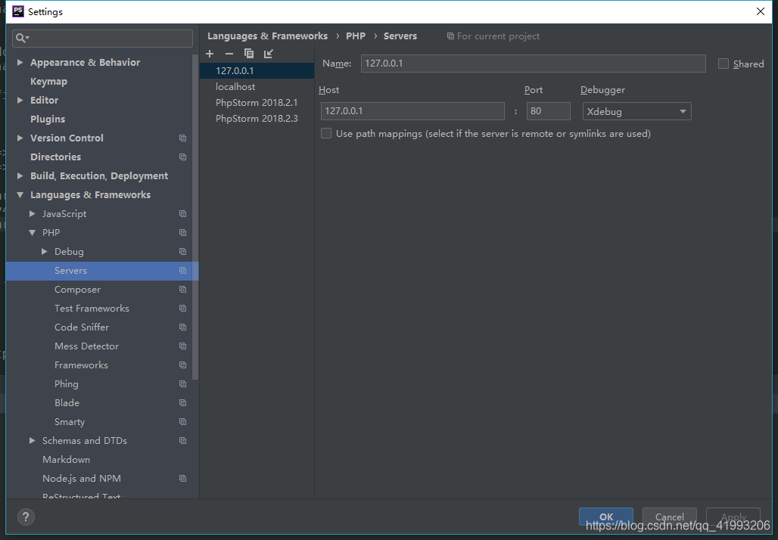Select Test Frameworks in the settings tree
Viewport: 778px width, 540px height.
point(92,308)
